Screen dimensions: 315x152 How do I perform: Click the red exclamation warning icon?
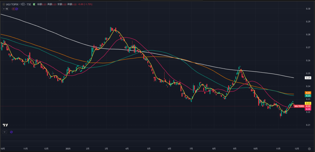coord(13,9)
